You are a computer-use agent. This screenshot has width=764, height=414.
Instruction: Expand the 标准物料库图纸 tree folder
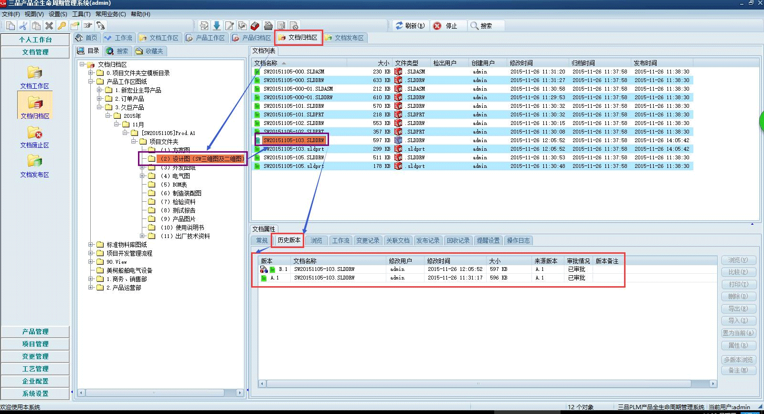point(91,245)
